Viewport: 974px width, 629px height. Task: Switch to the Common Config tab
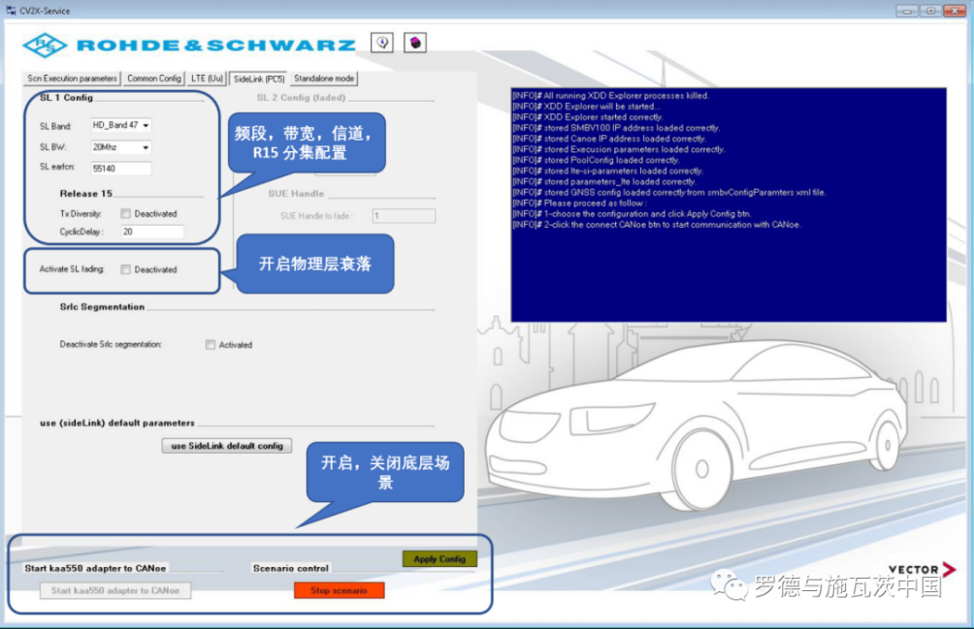click(x=154, y=79)
